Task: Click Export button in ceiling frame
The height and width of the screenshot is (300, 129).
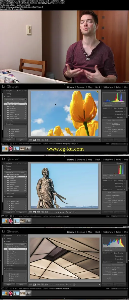Action: pyautogui.click(x=21, y=284)
